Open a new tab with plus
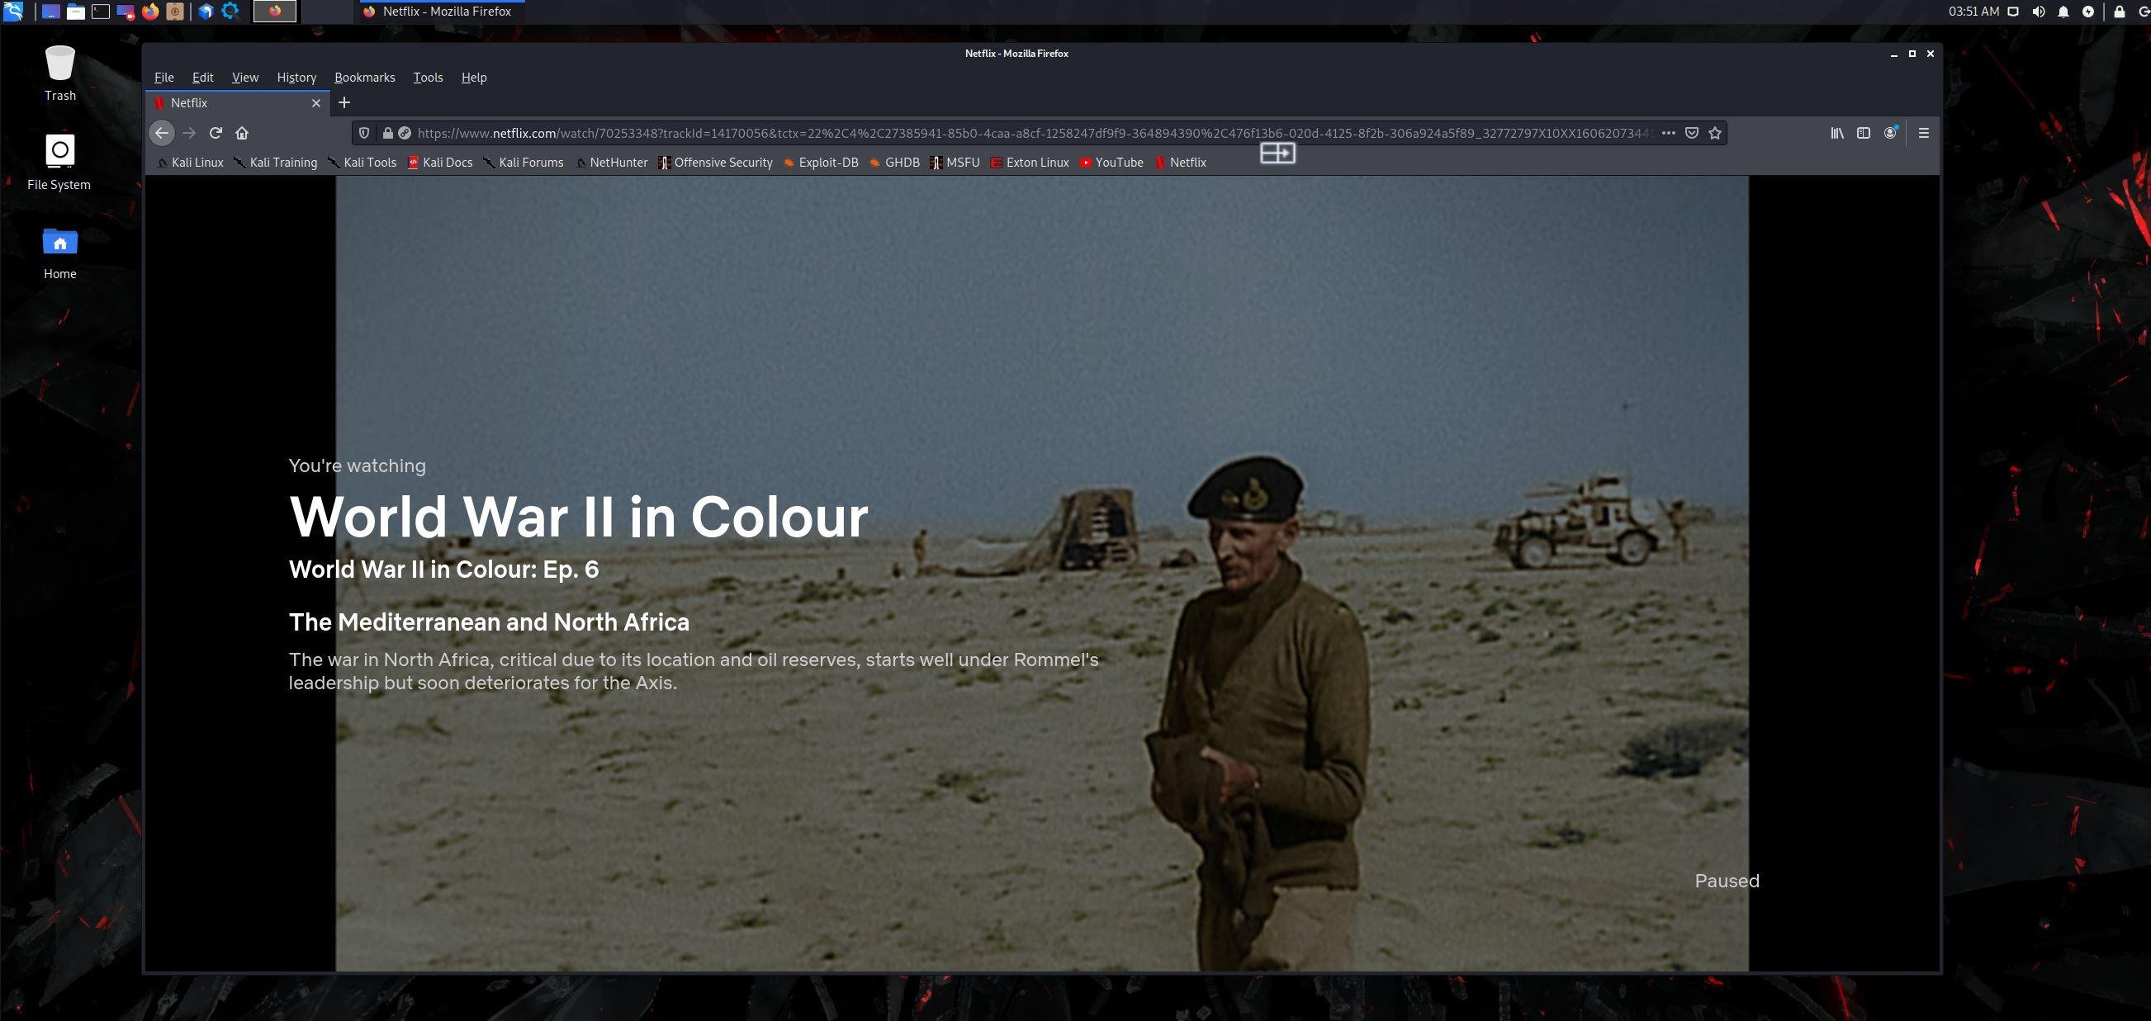Image resolution: width=2151 pixels, height=1021 pixels. (344, 102)
